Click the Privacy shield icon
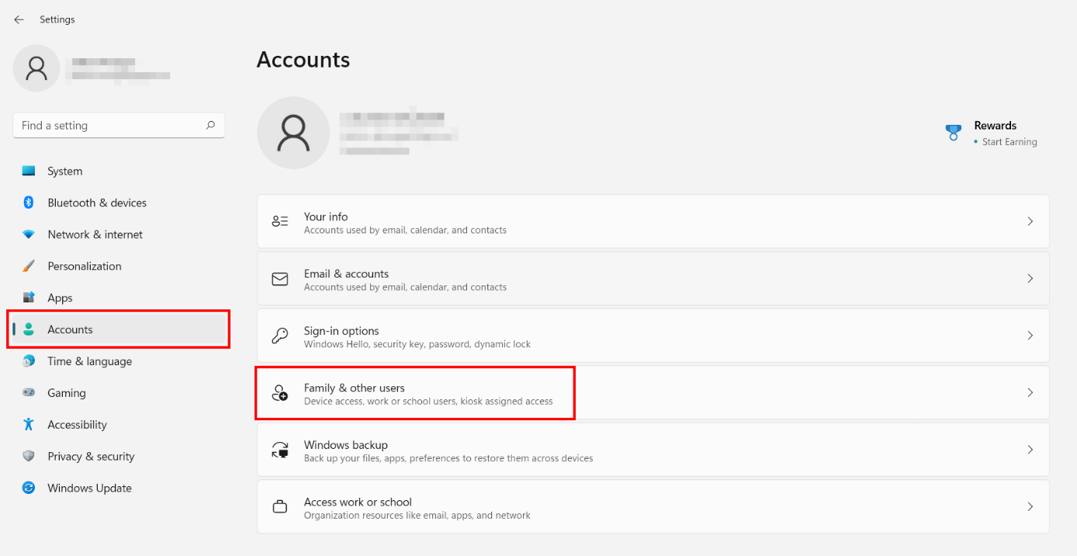Image resolution: width=1077 pixels, height=556 pixels. pyautogui.click(x=29, y=456)
